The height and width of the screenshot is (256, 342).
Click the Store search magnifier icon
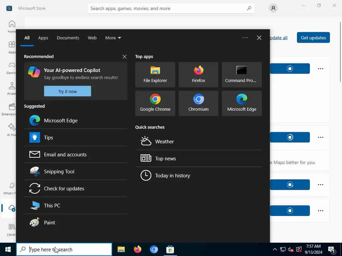(249, 8)
